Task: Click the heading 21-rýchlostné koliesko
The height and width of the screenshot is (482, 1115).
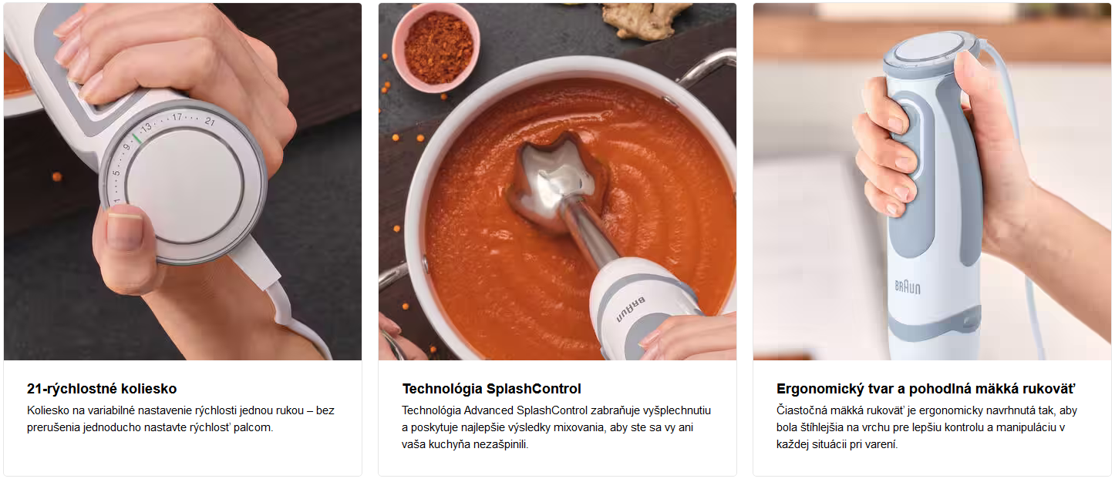Action: [x=102, y=389]
